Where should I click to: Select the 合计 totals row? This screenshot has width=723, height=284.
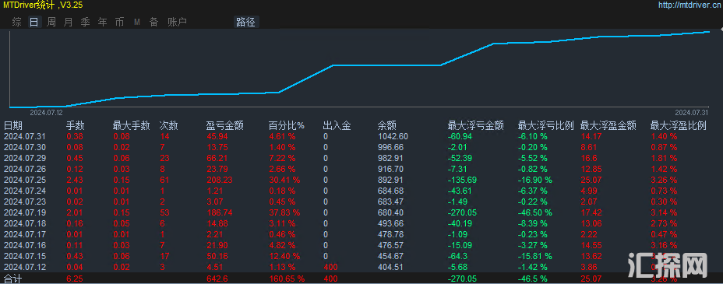point(361,279)
